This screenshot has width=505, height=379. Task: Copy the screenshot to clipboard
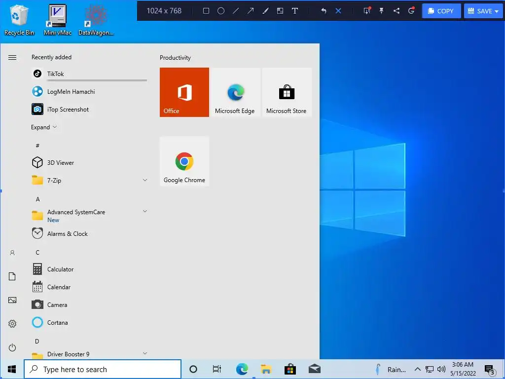coord(441,11)
